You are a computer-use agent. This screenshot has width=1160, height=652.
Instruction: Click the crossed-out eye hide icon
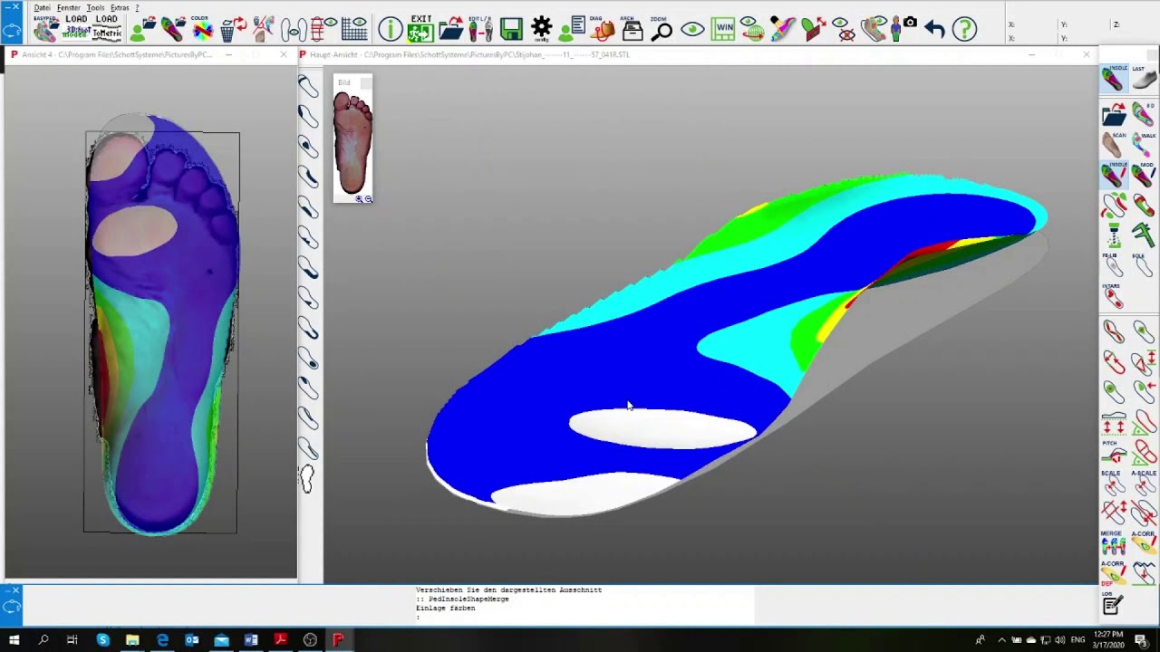844,29
